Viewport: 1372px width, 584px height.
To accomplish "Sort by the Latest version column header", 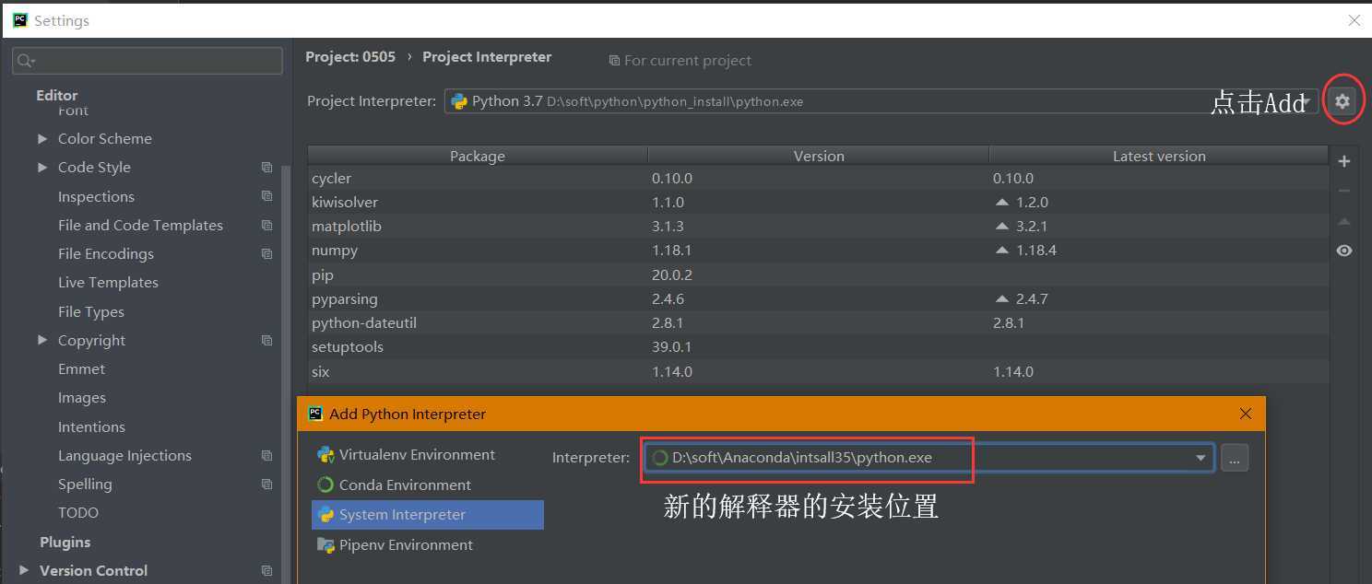I will (x=1159, y=156).
